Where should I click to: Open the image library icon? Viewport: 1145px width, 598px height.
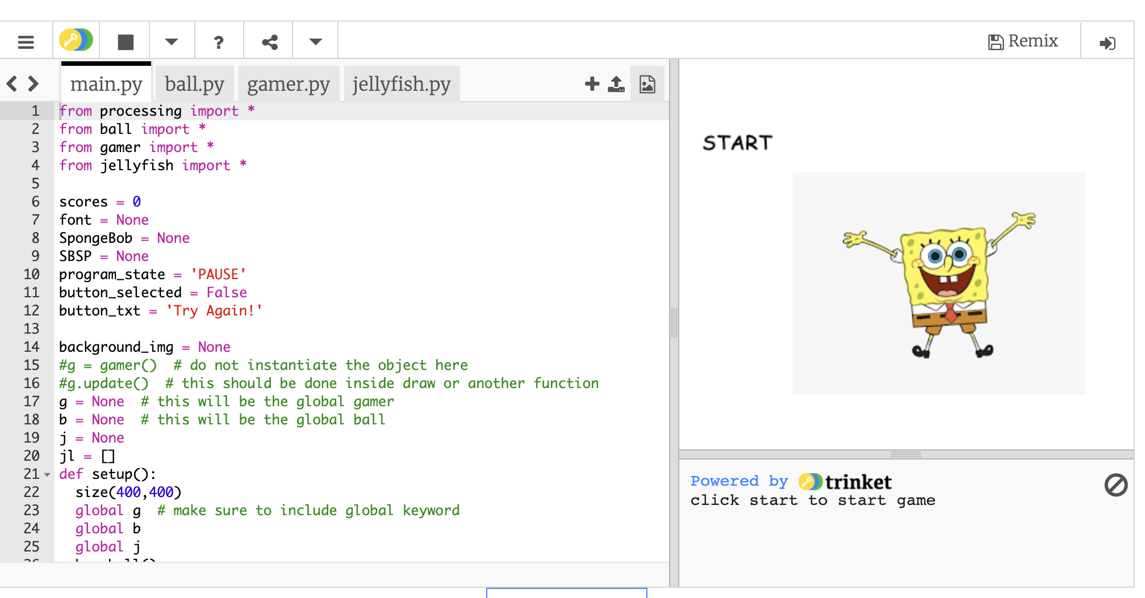point(647,84)
